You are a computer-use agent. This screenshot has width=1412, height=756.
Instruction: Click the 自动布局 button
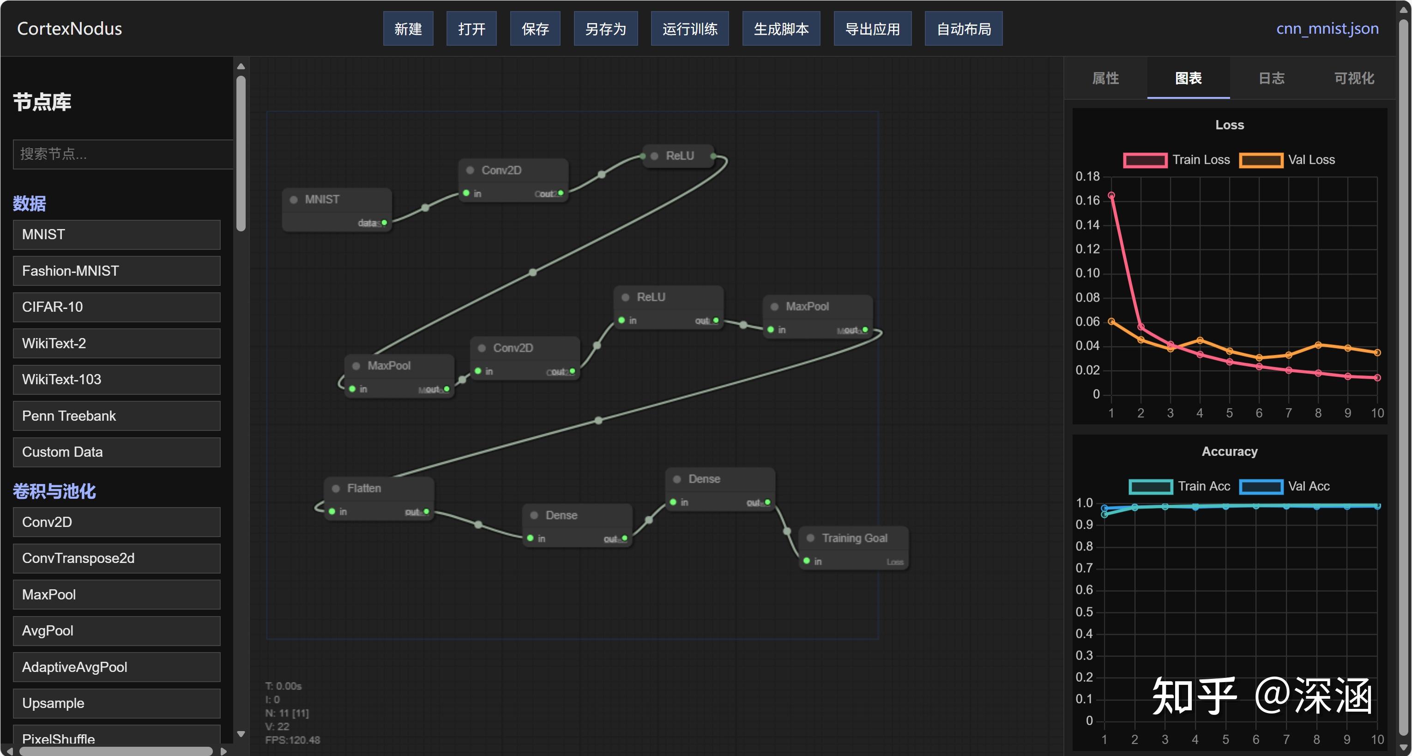963,29
